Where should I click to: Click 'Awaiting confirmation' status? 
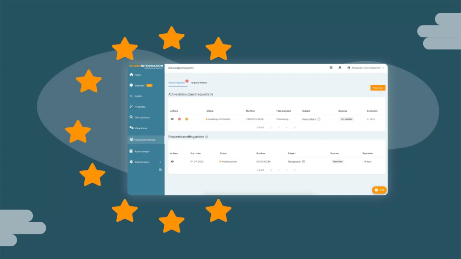(x=218, y=119)
